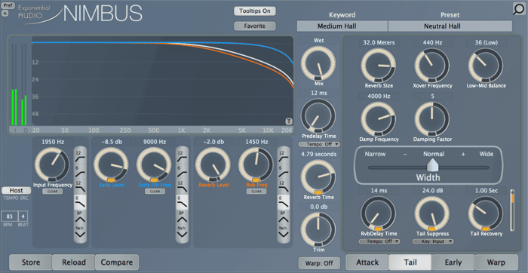Screen dimensions: 528x273
Task: Open Tempo dropdown under RvbDelay Time
Action: [x=379, y=241]
